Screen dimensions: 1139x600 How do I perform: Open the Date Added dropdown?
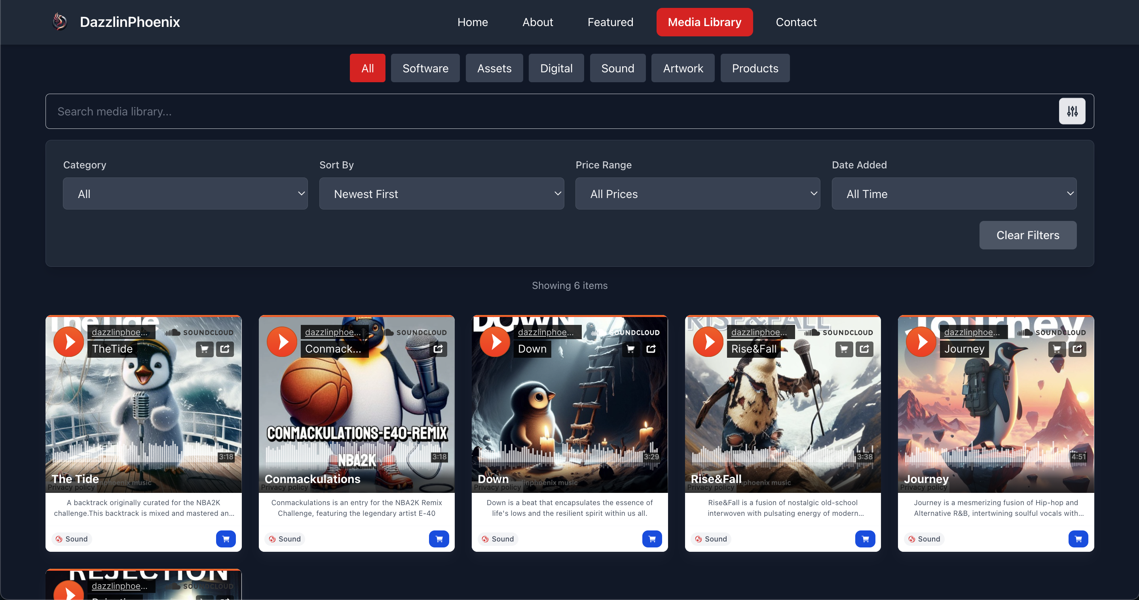coord(954,193)
